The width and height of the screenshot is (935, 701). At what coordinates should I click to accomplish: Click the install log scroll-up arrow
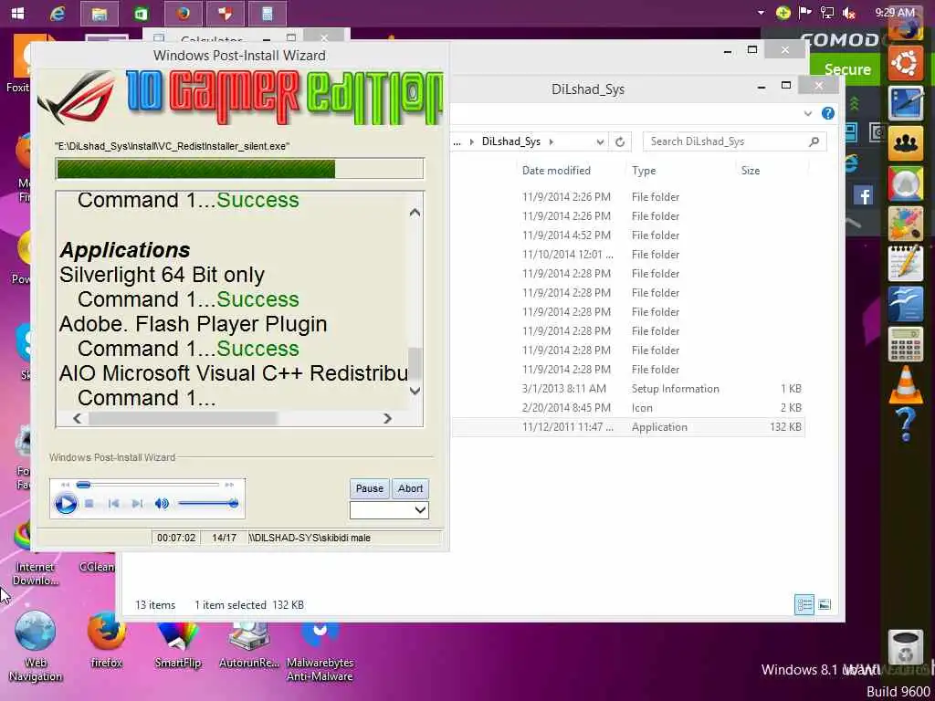click(x=415, y=212)
